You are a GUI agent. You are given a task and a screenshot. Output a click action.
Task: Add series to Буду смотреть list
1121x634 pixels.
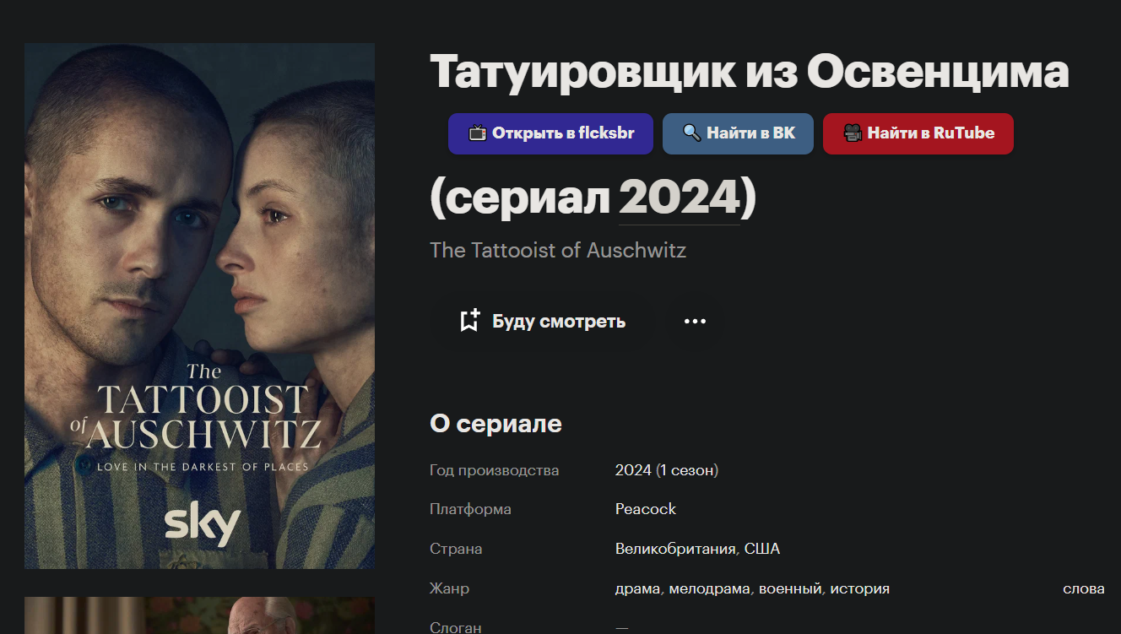543,322
